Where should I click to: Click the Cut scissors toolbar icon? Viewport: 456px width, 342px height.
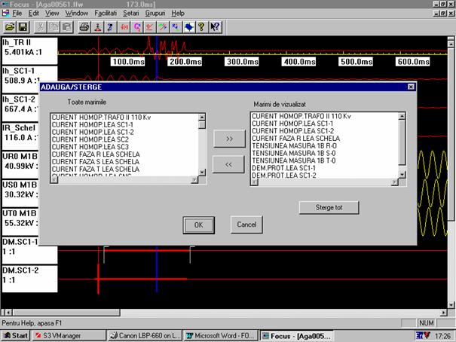coord(41,27)
